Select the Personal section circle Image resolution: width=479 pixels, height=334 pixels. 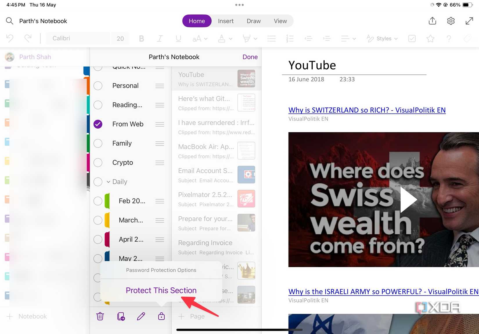click(x=98, y=86)
